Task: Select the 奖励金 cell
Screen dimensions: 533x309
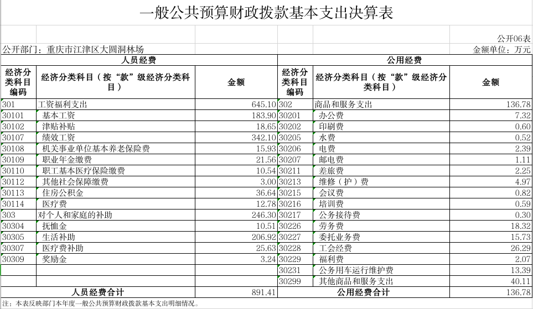Action: click(116, 259)
